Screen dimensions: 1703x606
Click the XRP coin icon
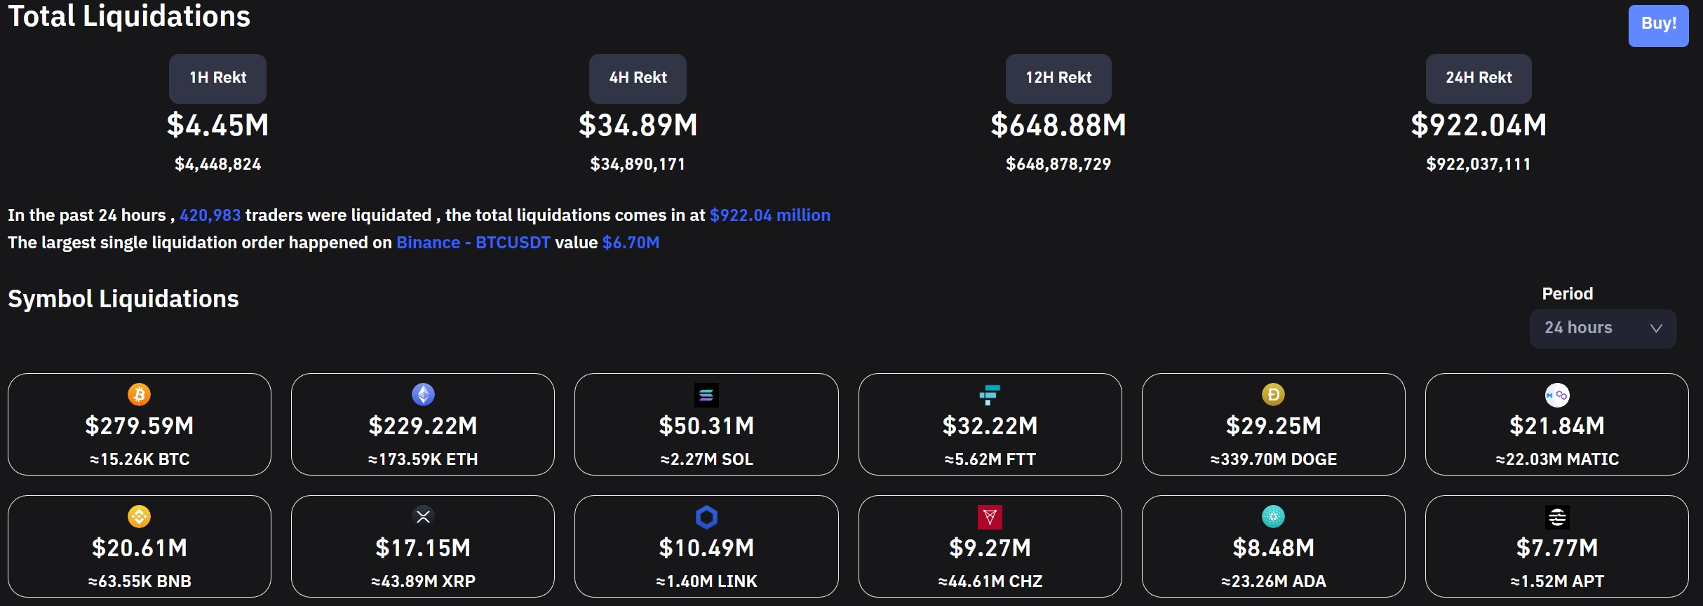tap(423, 517)
